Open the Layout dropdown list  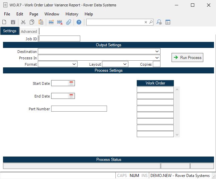pyautogui.click(x=125, y=64)
